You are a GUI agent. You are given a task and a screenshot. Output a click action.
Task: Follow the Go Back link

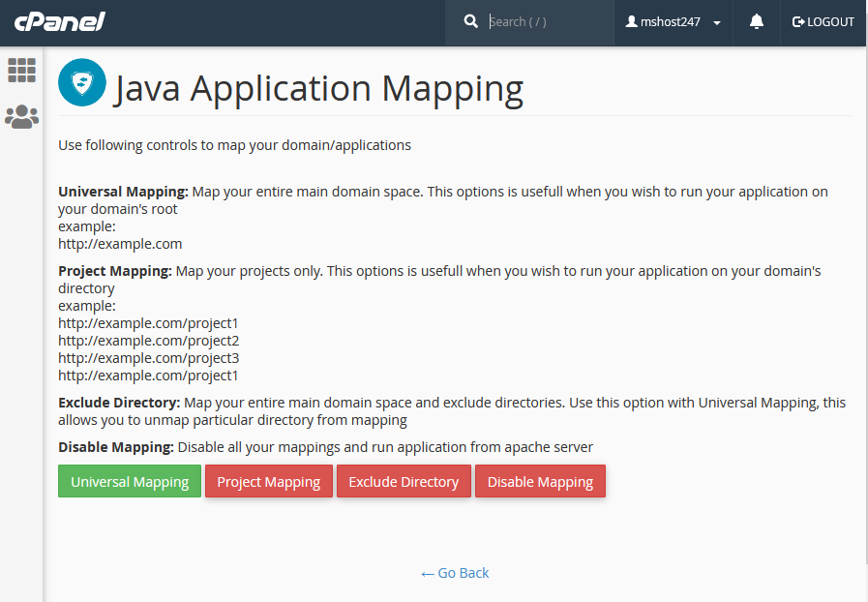point(455,573)
